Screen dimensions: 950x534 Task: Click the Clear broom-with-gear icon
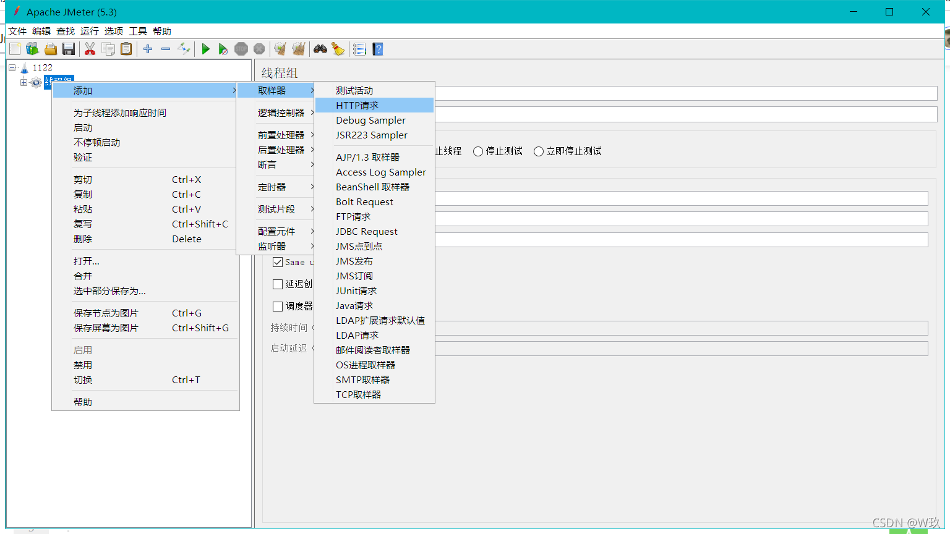point(280,49)
